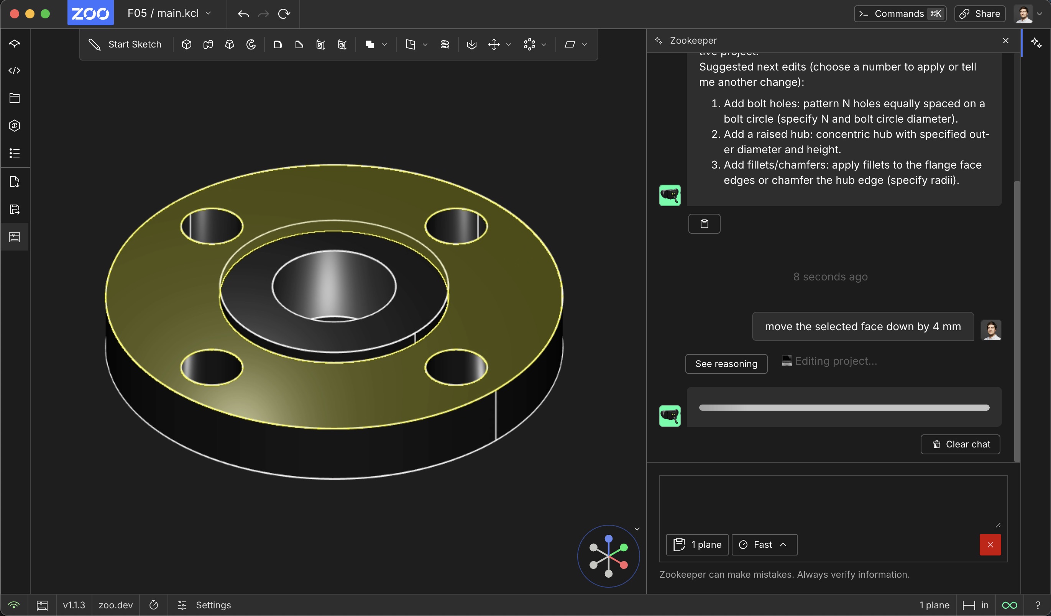Select the Sweep tool
1051x616 pixels.
tap(208, 44)
